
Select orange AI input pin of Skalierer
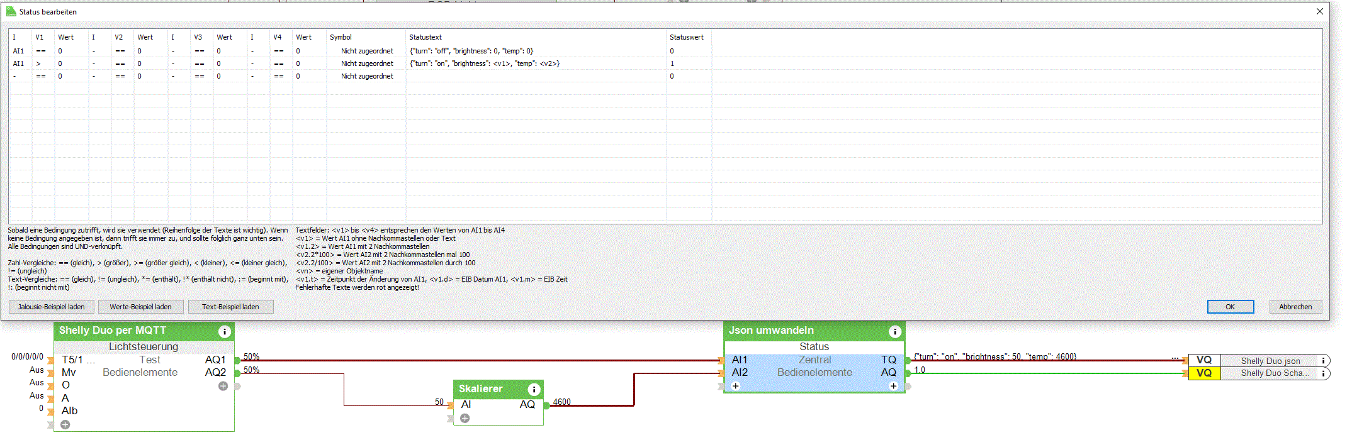click(x=450, y=405)
